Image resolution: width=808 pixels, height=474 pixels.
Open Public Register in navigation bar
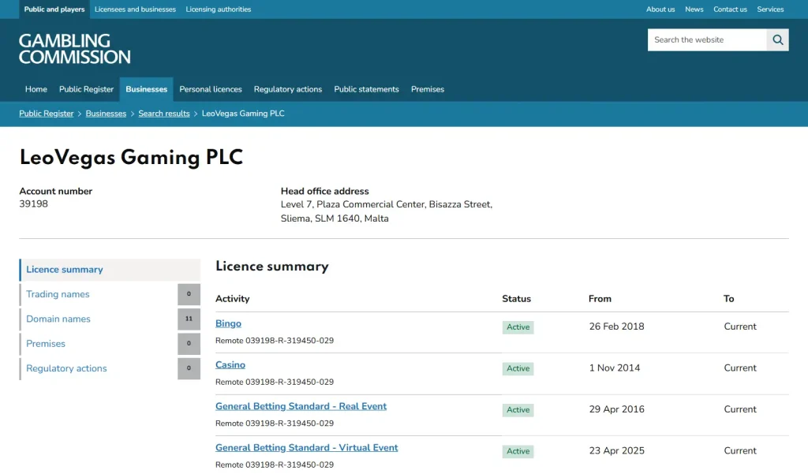(x=86, y=89)
